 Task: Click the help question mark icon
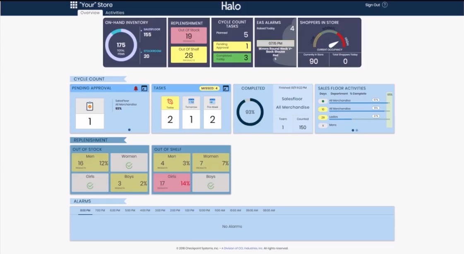385,5
